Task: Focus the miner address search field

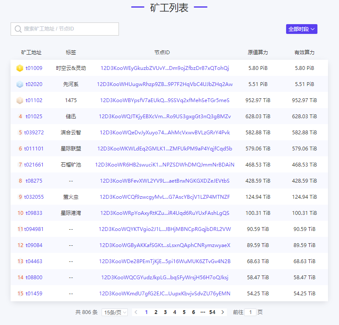Action: coord(65,29)
